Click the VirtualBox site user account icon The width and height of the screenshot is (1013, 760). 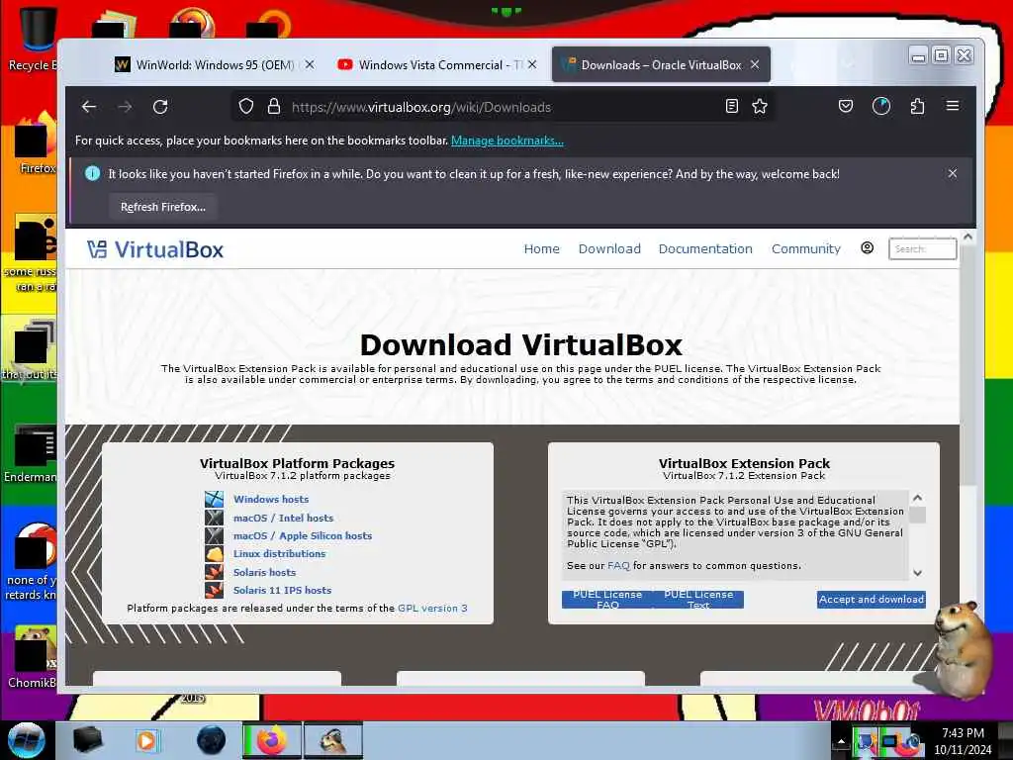[867, 248]
